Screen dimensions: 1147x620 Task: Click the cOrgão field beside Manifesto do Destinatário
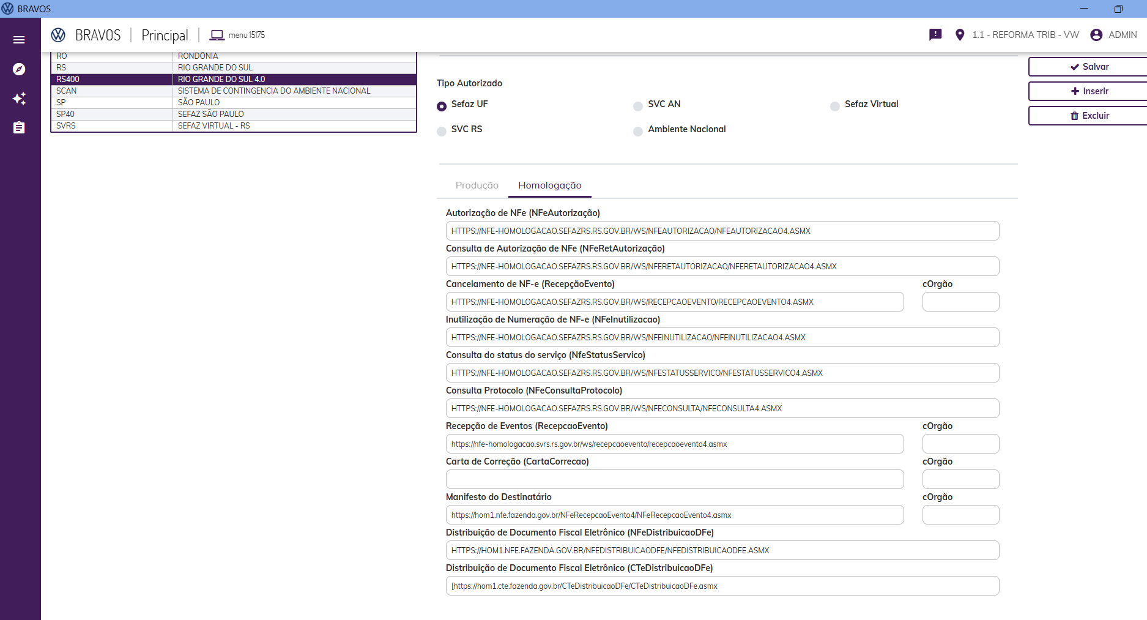[x=960, y=515]
